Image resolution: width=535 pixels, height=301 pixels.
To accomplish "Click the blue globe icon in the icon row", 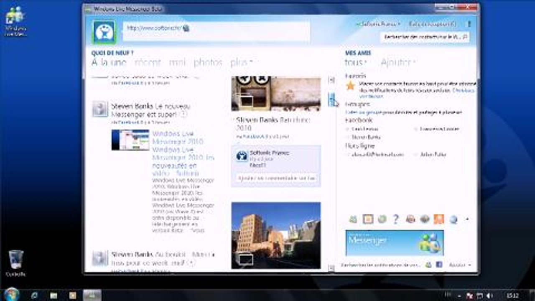I will click(453, 219).
